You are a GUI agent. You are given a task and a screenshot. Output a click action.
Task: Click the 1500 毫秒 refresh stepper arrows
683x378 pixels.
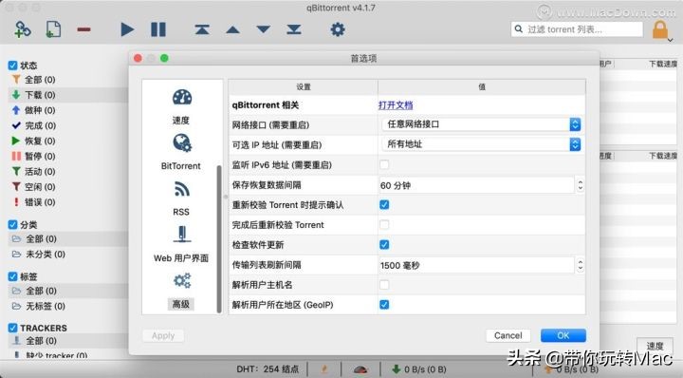click(581, 265)
